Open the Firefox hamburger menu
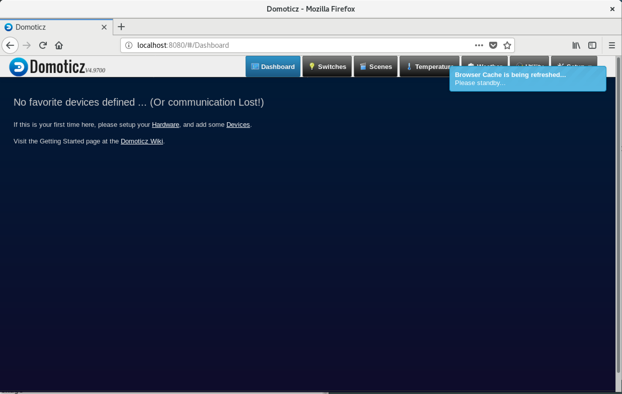The image size is (622, 394). pyautogui.click(x=612, y=46)
